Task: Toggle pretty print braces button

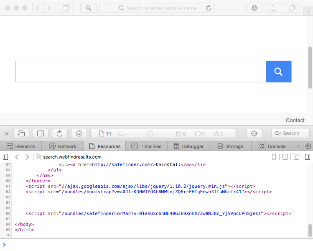Action: tap(274, 157)
